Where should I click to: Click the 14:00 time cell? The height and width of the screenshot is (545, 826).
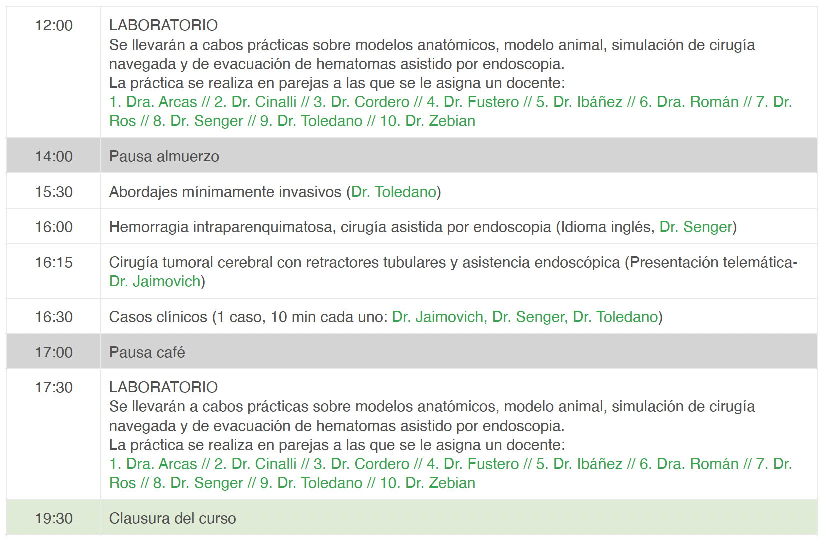coord(54,156)
